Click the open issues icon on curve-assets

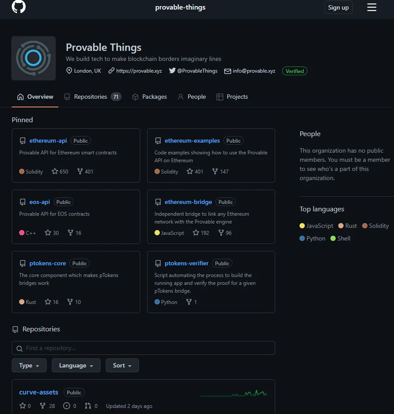(67, 406)
